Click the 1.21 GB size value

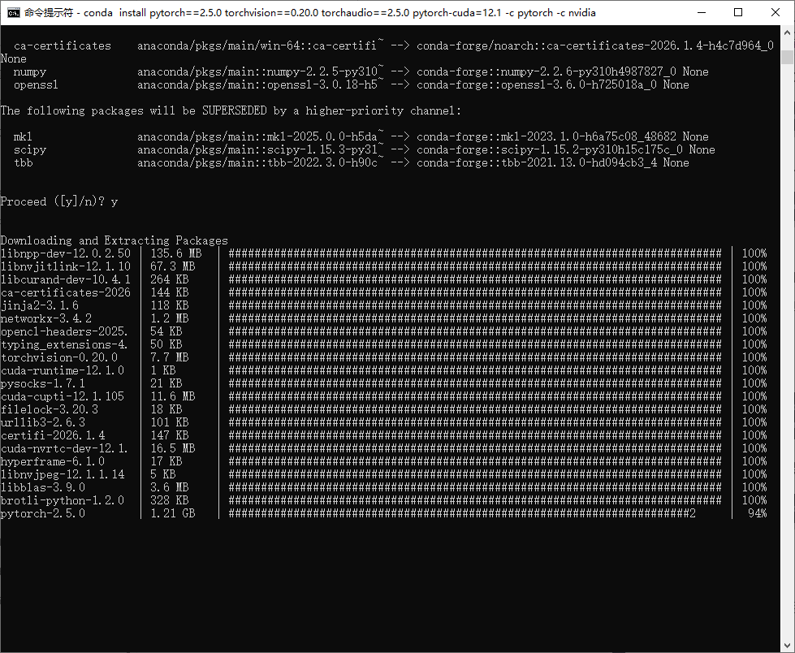173,513
